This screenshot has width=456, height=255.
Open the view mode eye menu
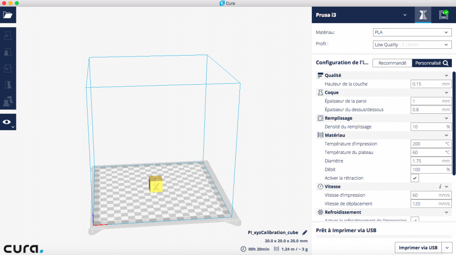tap(8, 122)
